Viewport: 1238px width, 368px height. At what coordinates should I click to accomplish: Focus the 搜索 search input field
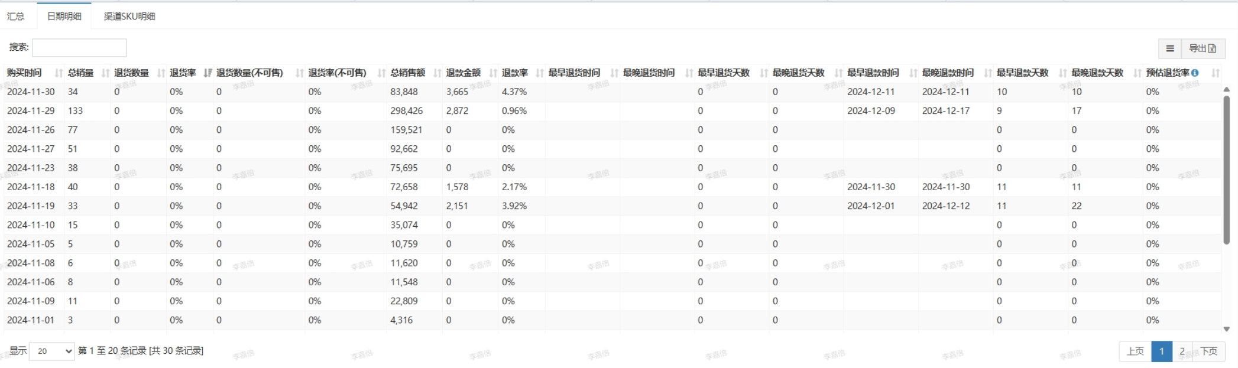[x=79, y=48]
